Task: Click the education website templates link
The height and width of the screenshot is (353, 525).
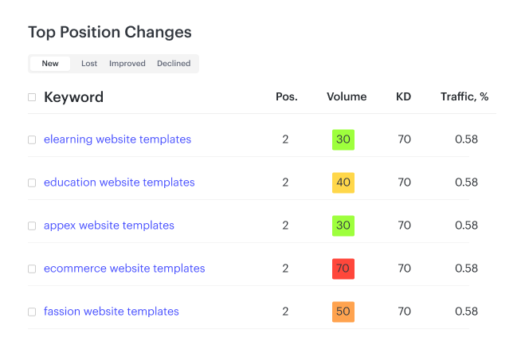Action: pyautogui.click(x=119, y=182)
